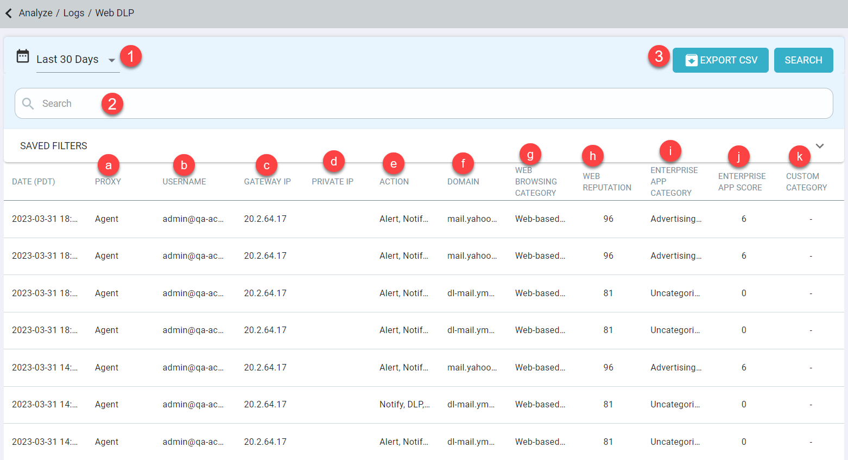Screen dimensions: 848x460
Task: Sort by the DATE (PDT) column header
Action: tap(34, 182)
